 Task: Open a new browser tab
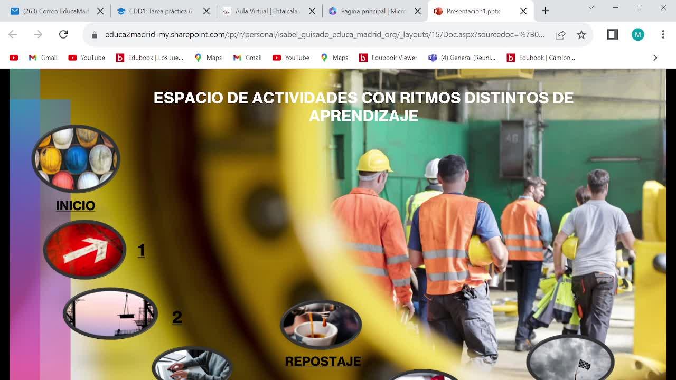pos(546,11)
